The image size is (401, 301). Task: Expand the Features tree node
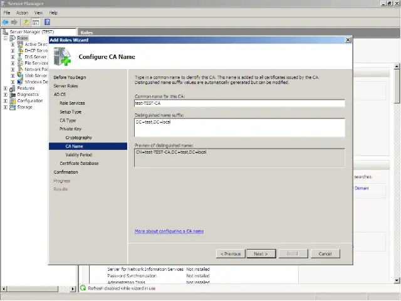point(6,88)
